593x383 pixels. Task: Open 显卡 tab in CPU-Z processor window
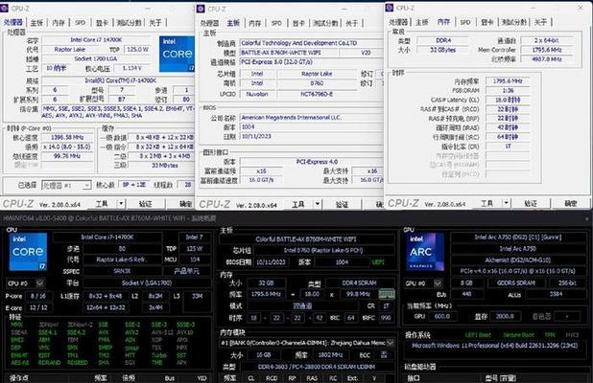(102, 23)
